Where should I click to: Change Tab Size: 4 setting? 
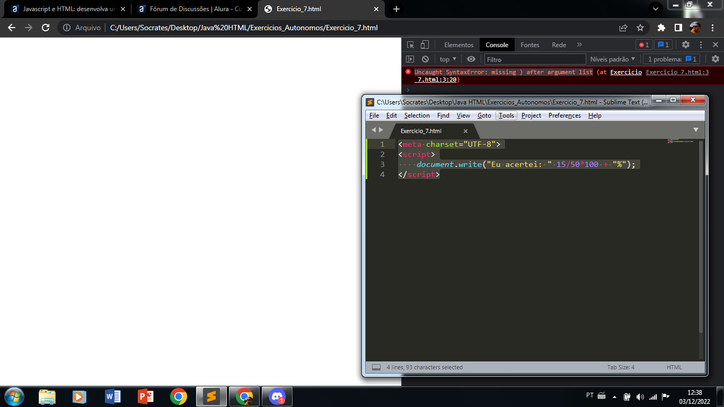[x=621, y=367]
